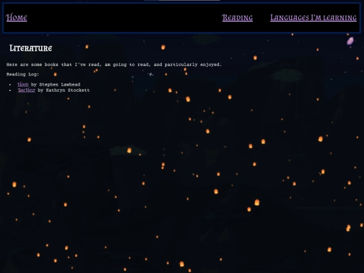This screenshot has width=364, height=273.
Task: Open the Languages I'm learning link
Action: pyautogui.click(x=313, y=18)
